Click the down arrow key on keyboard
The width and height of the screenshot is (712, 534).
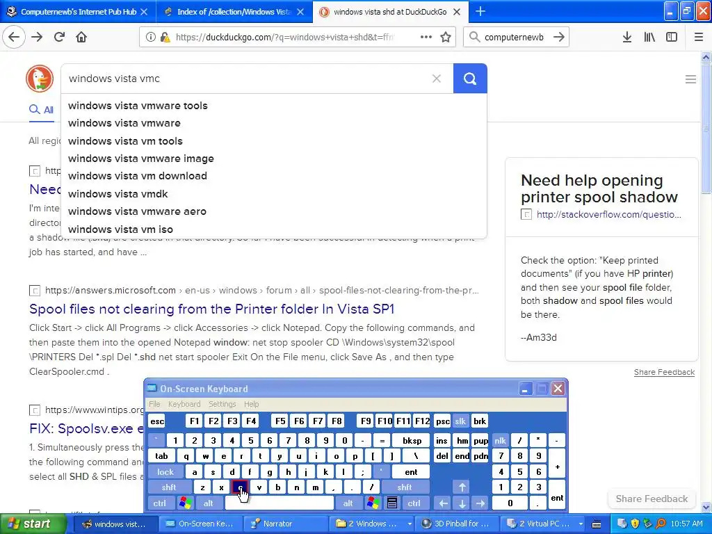[462, 503]
